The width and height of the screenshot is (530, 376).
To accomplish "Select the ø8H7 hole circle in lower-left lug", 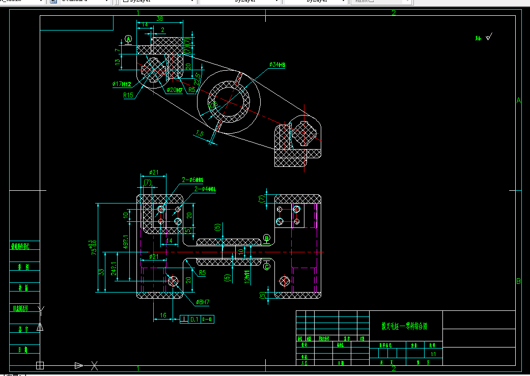I will pos(173,281).
